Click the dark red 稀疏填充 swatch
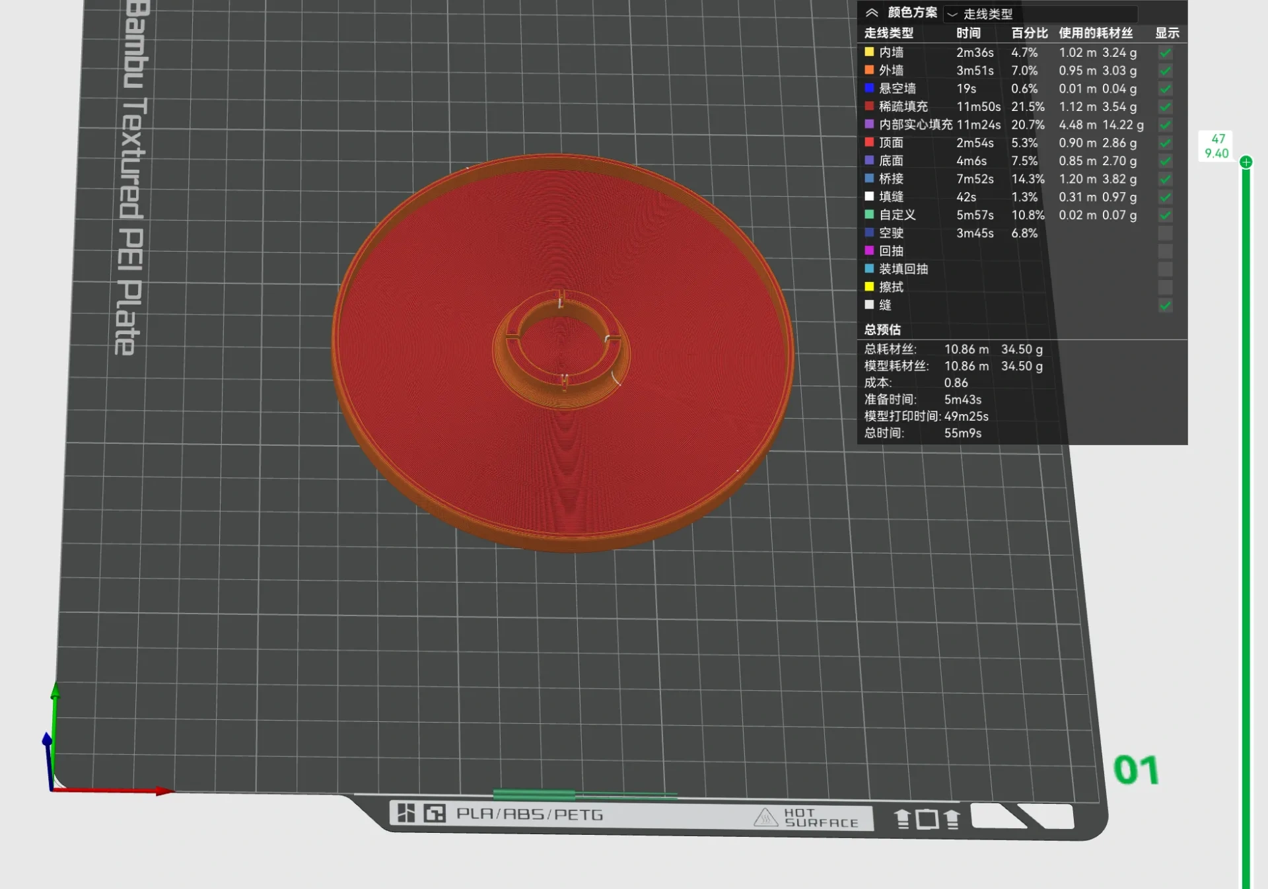 pos(869,106)
